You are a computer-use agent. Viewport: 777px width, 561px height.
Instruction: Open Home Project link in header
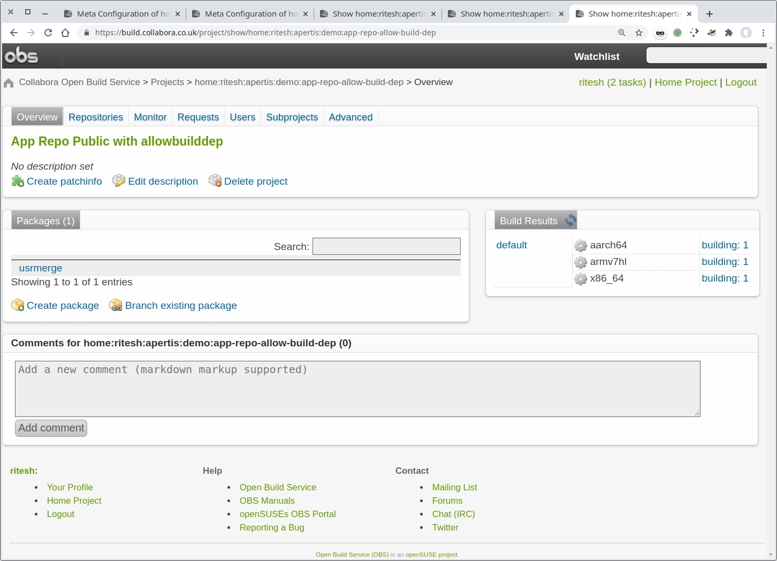click(685, 82)
